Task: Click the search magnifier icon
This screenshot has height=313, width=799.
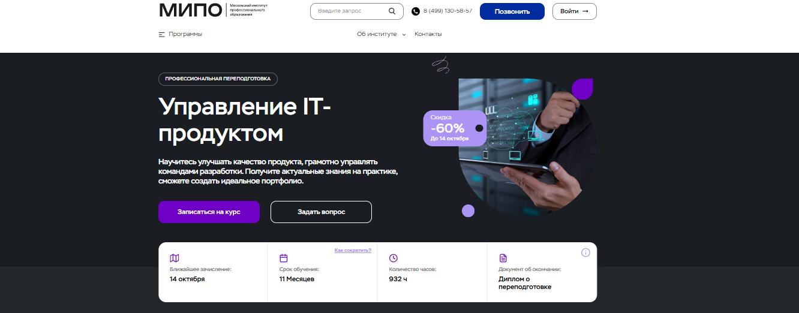Action: tap(392, 11)
